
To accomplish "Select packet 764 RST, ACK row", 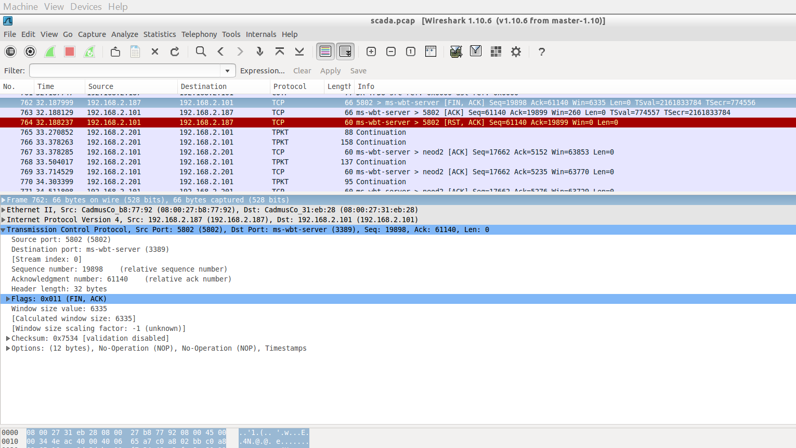I will pyautogui.click(x=398, y=122).
